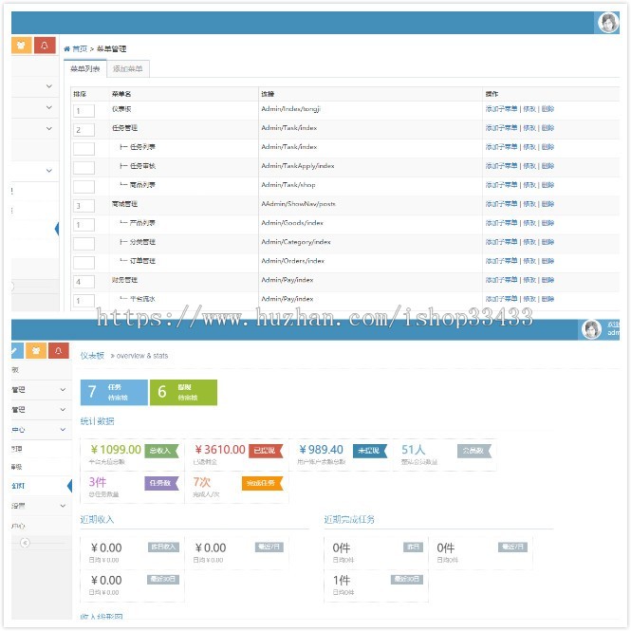Expand the 中心 sidebar item chevron
Viewport: 631px width, 631px height.
[63, 430]
